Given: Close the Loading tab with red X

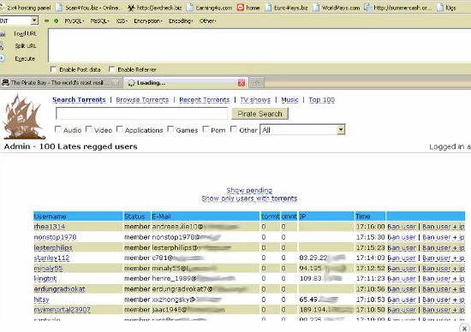Looking at the screenshot, I should coord(241,83).
